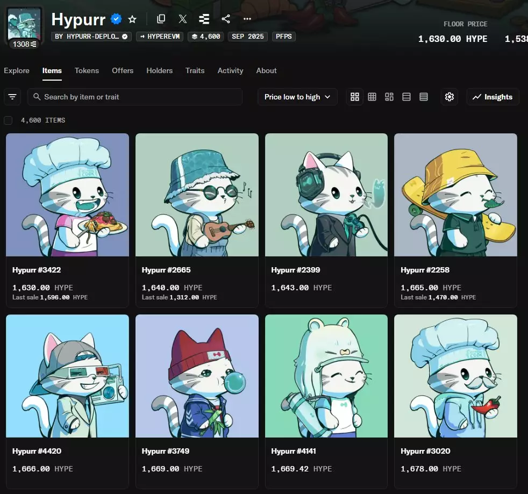Open the three-dot more options menu
Screen dimensions: 528x494
coord(247,19)
